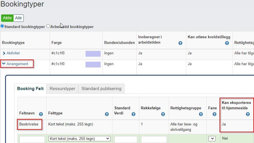Switch to the Ressurstyper tab

[62, 89]
